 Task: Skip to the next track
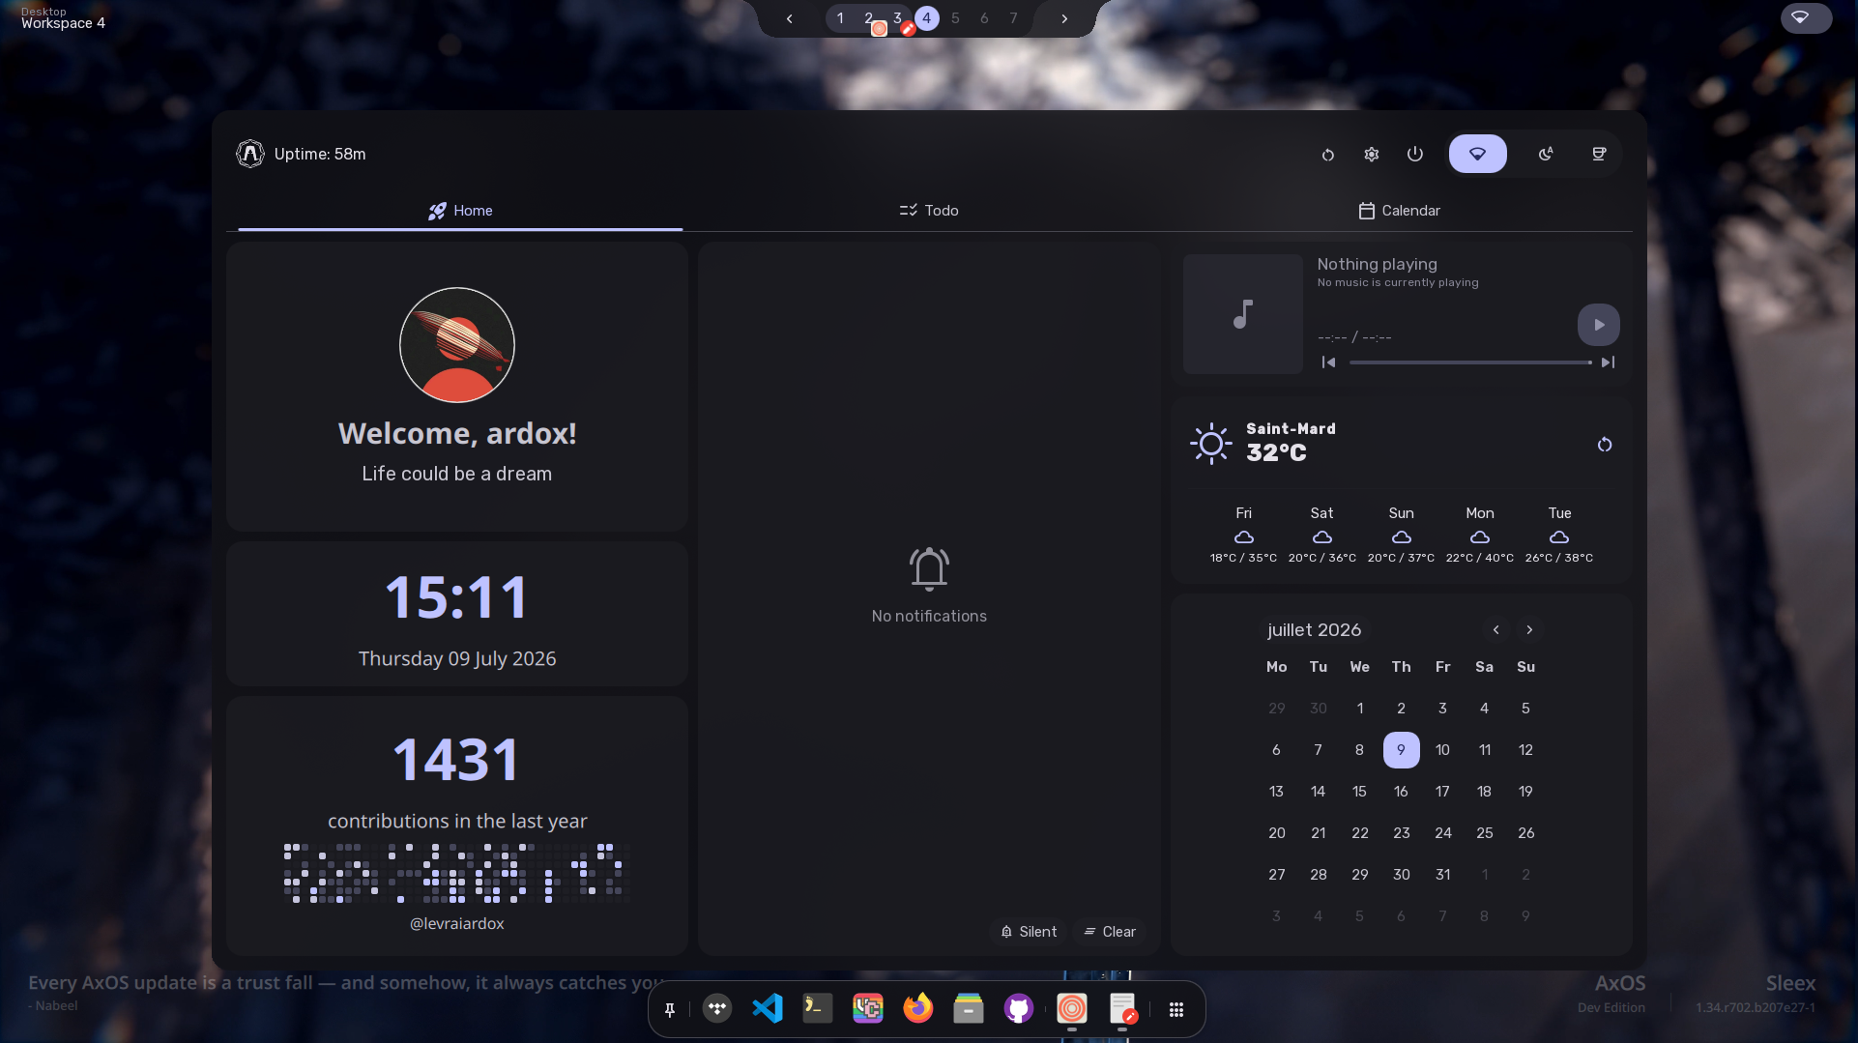[x=1608, y=362]
